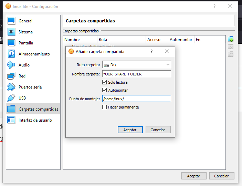Click the drive icon beside D:\ path
Screen dimensions: 242x186
pos(106,65)
